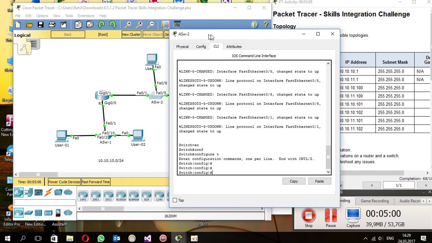This screenshot has height=243, width=432.
Task: Open the custom devices dialog icon
Action: (177, 25)
